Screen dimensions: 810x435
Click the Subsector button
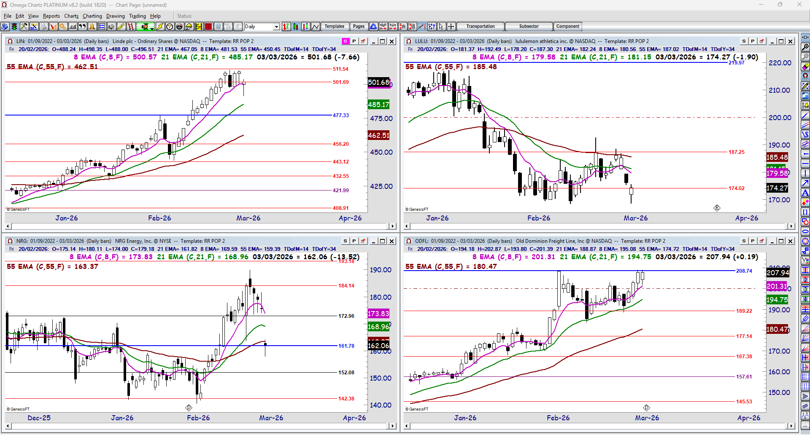pos(529,27)
